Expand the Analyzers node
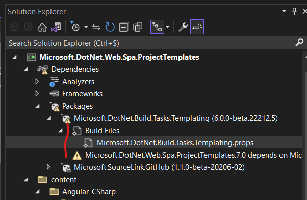The image size is (307, 200). [x=37, y=81]
